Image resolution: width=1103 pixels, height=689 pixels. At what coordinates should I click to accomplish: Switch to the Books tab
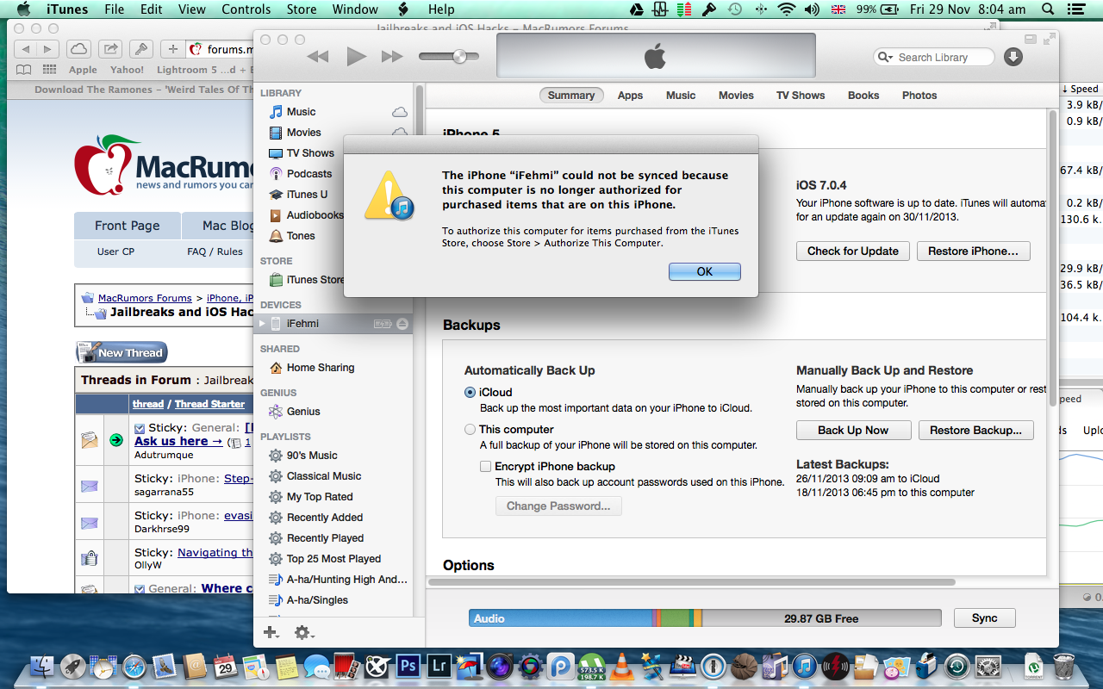(863, 96)
